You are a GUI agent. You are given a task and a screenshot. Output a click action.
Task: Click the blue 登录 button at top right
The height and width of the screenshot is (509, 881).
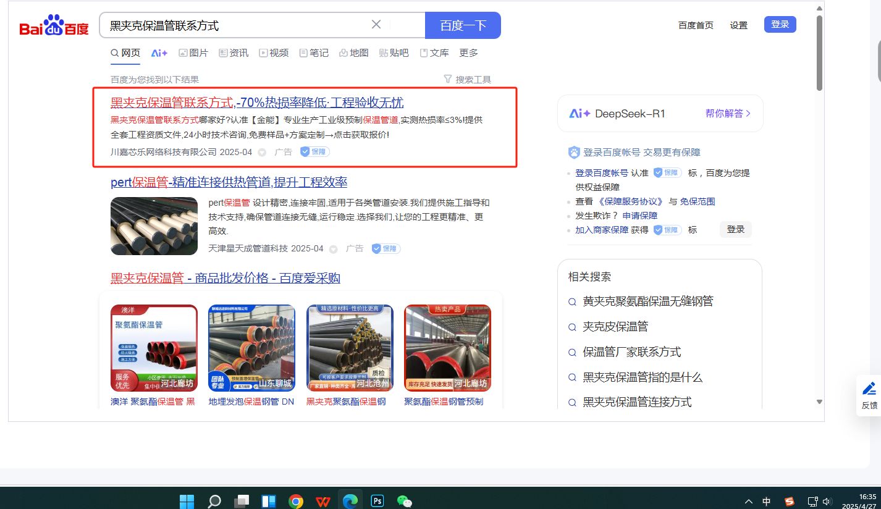(x=780, y=25)
